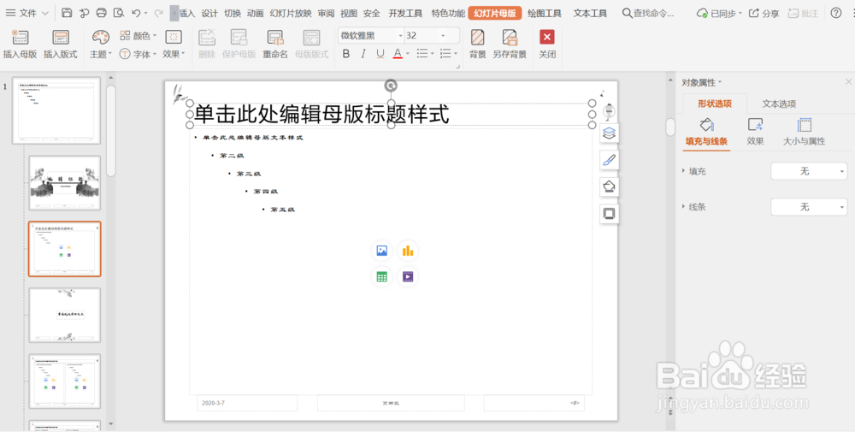Open the Fill (填充) dropdown set to 无
This screenshot has width=855, height=432.
point(809,171)
